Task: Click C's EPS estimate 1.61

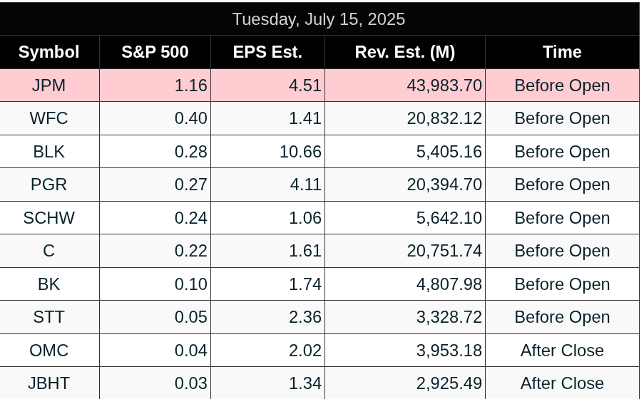Action: click(305, 251)
